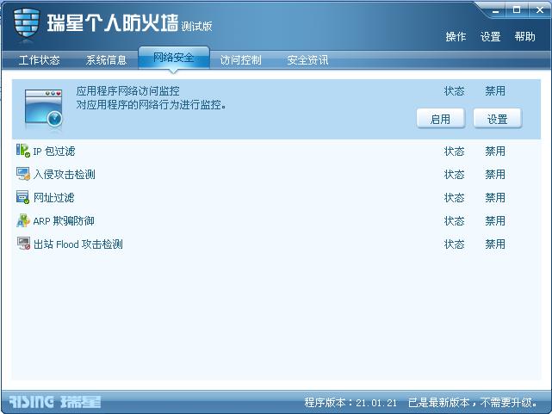Click the IP 包过滤 icon
The image size is (552, 414).
point(23,151)
